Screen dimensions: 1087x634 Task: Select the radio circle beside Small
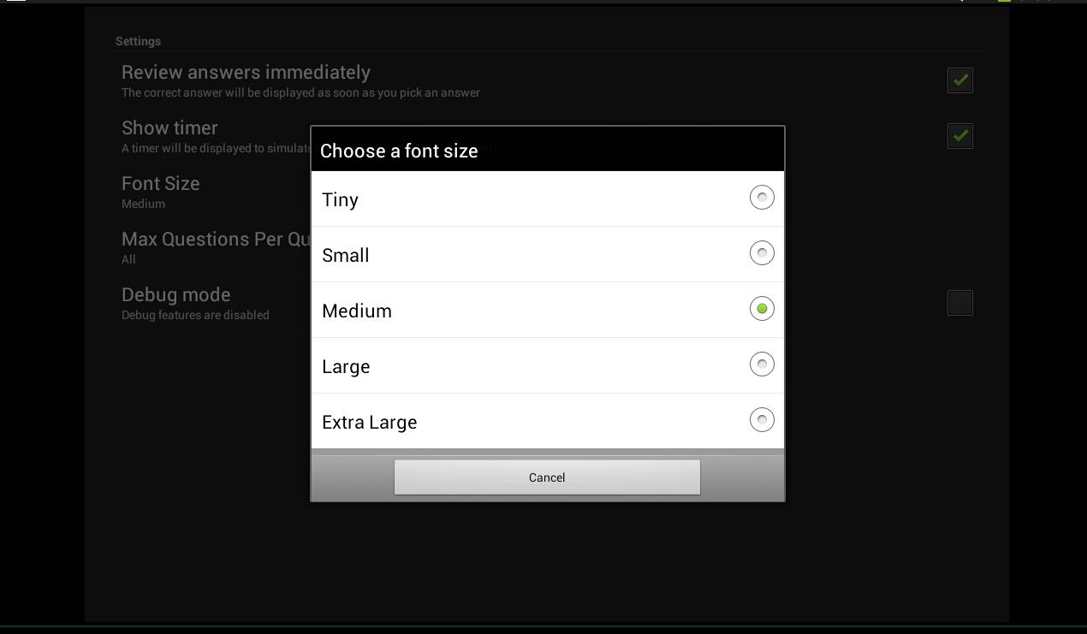tap(762, 253)
